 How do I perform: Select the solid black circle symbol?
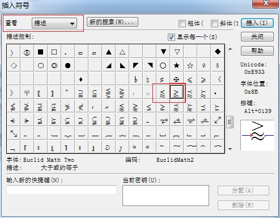tap(67, 66)
